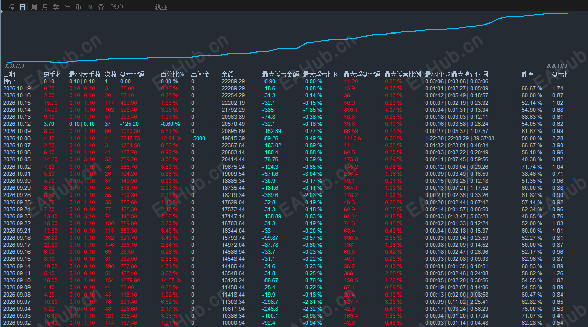This screenshot has width=588, height=327.
Task: Click the 12.94 % percentage cell
Action: click(171, 139)
